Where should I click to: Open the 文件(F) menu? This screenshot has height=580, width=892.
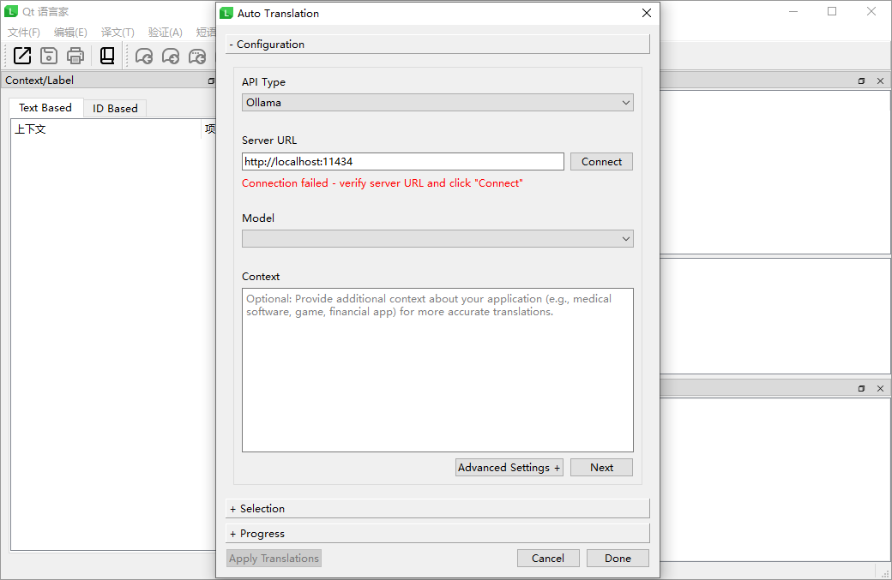coord(24,33)
